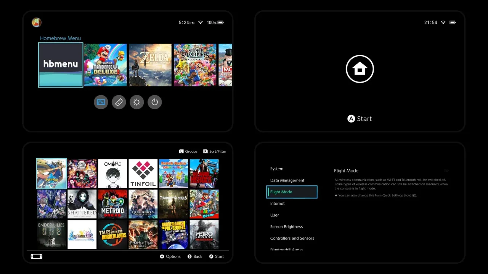This screenshot has height=274, width=488.
Task: Launch Super Smash Bros. Ultimate
Action: [x=195, y=65]
